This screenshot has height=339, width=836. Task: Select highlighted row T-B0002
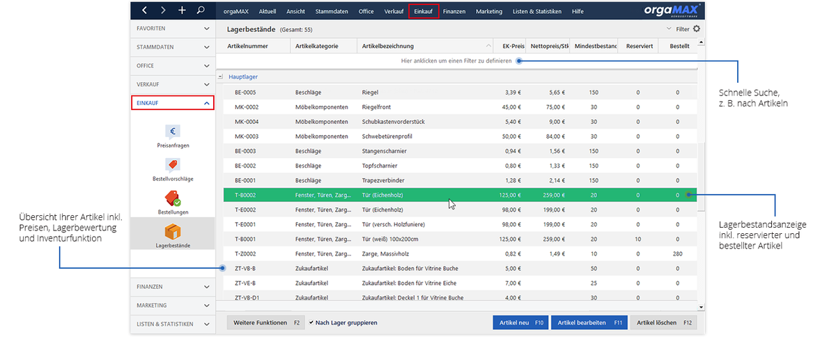coord(460,195)
